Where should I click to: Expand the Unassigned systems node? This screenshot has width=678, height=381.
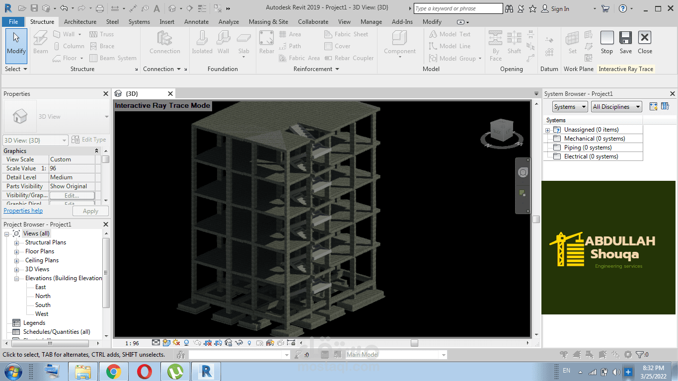pos(548,130)
